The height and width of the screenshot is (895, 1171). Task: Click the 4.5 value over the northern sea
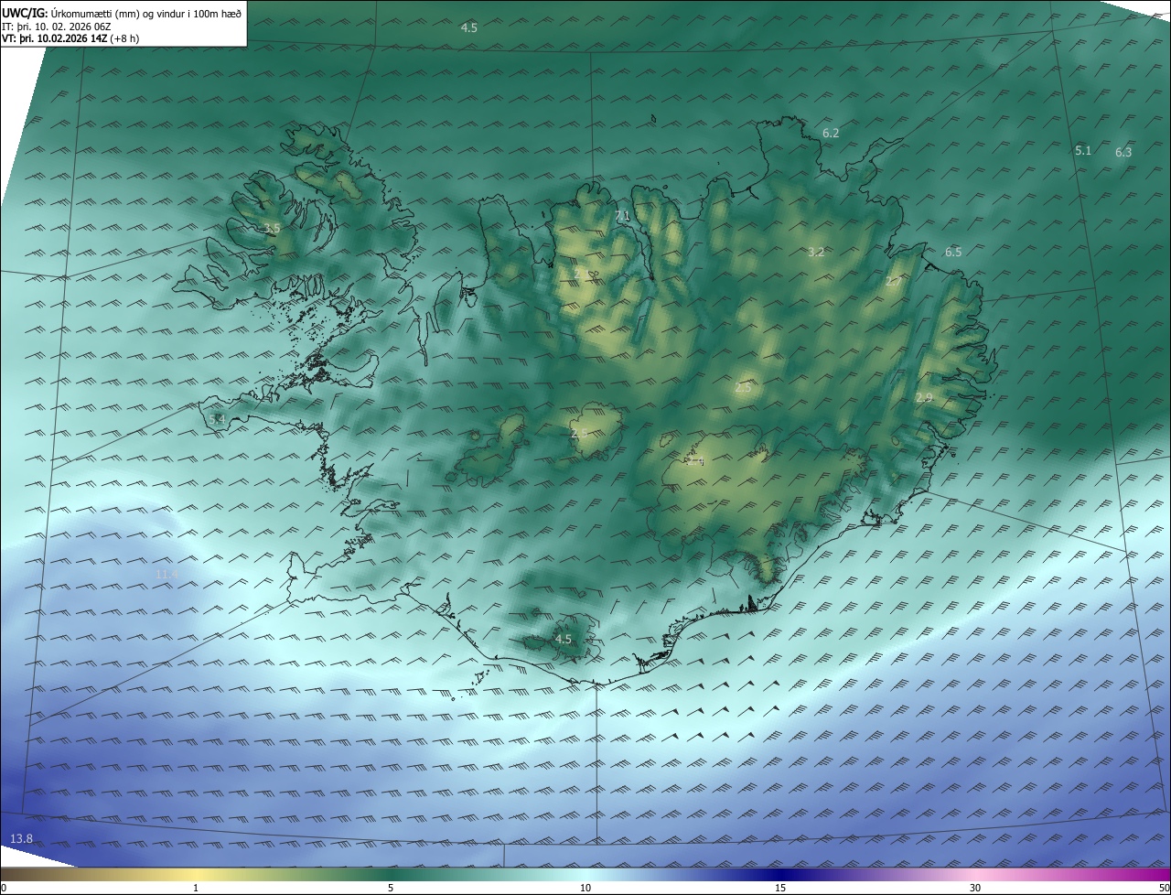pos(469,28)
